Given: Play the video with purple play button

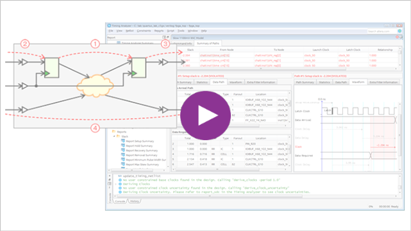Looking at the screenshot, I should coord(205,115).
